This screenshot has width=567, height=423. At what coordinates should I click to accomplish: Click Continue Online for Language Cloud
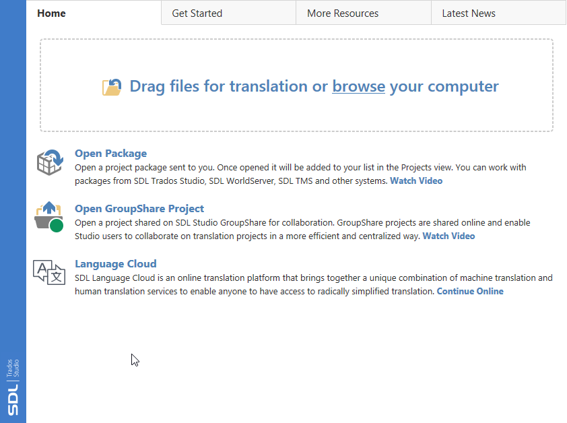click(470, 292)
